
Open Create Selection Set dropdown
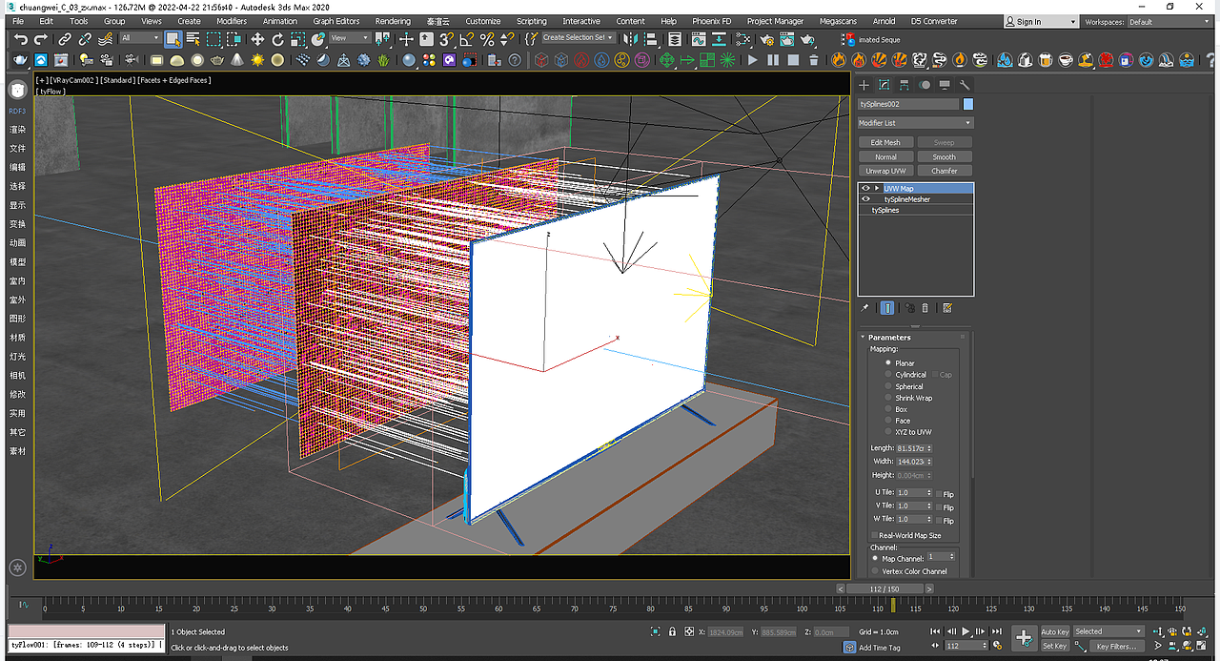(579, 38)
